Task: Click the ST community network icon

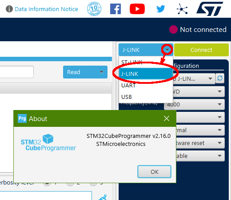Action: (x=182, y=9)
